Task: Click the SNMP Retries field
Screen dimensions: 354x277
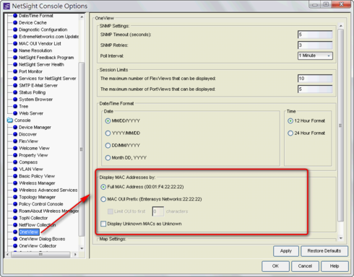Action: pyautogui.click(x=315, y=45)
